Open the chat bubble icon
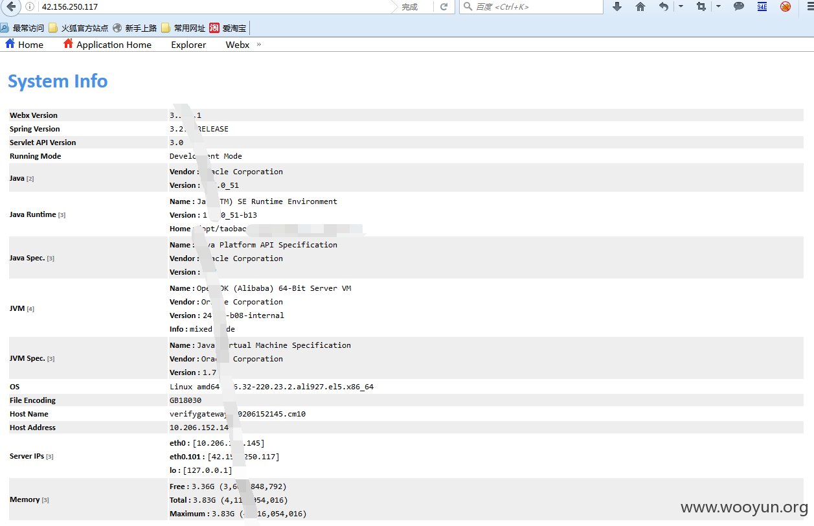This screenshot has height=526, width=814. coord(739,6)
